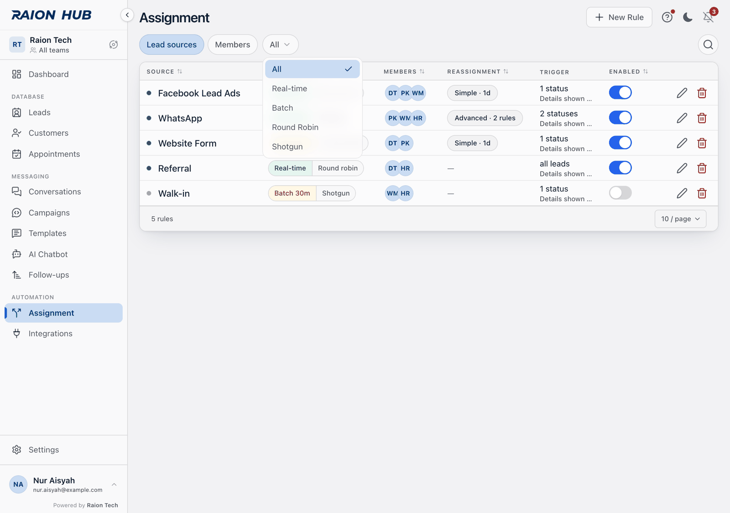Enable the Walk-in rule toggle
This screenshot has height=513, width=730.
click(x=620, y=193)
